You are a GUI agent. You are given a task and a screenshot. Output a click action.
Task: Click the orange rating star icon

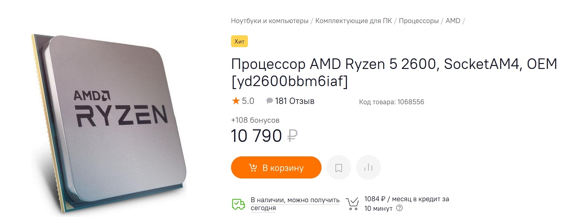(236, 101)
